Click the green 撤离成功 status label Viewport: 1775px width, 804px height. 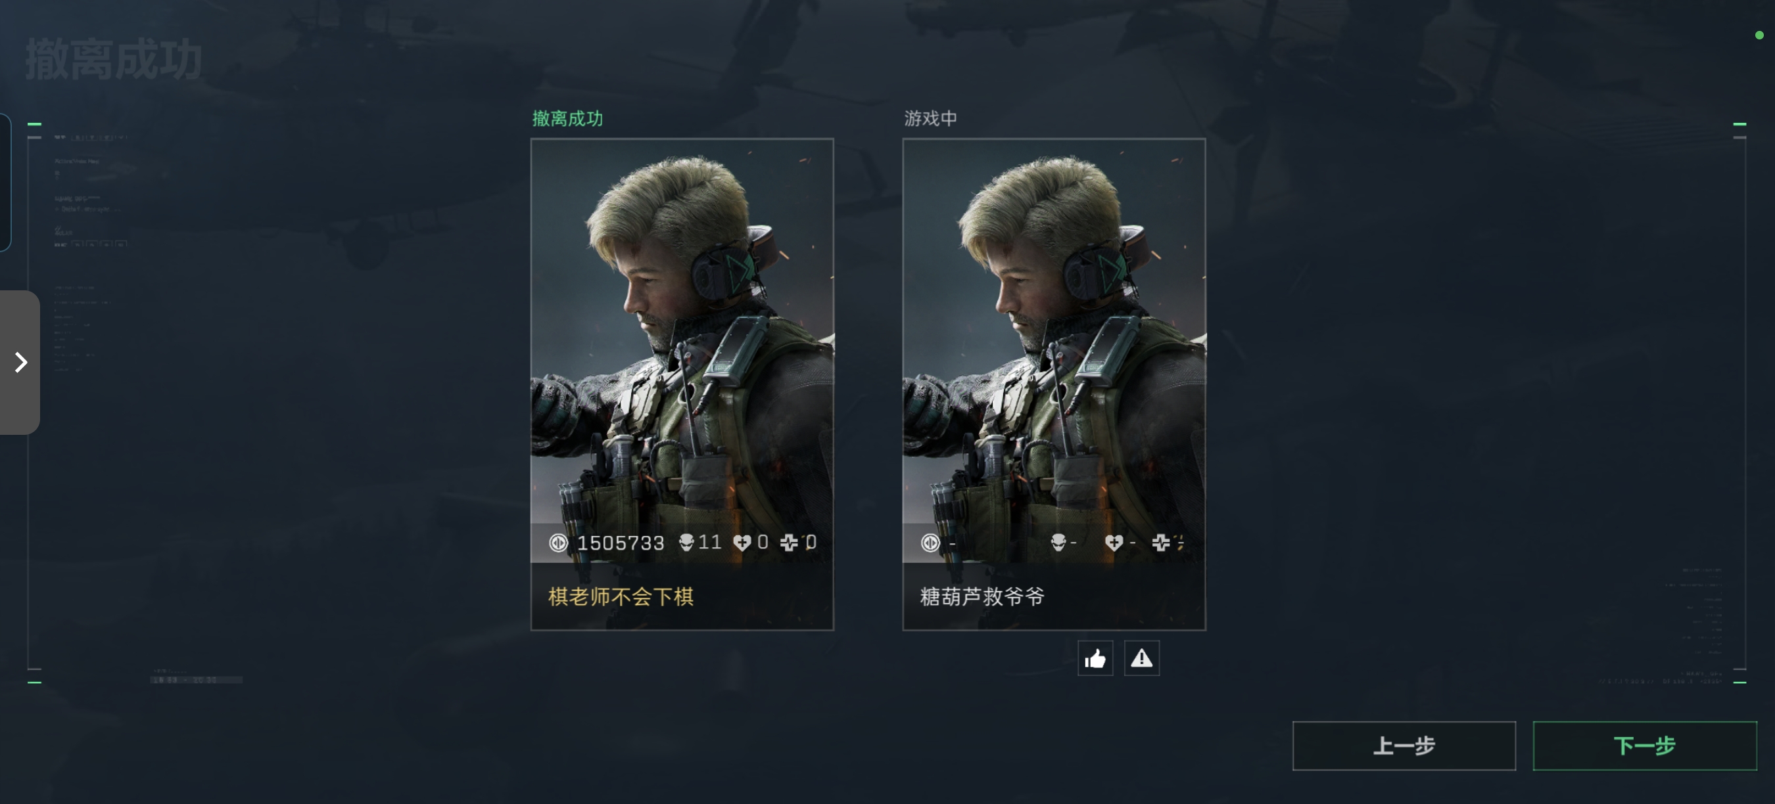pos(568,118)
